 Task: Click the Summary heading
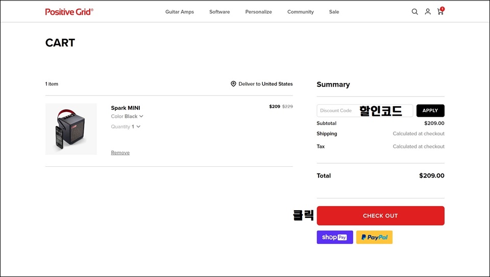333,84
